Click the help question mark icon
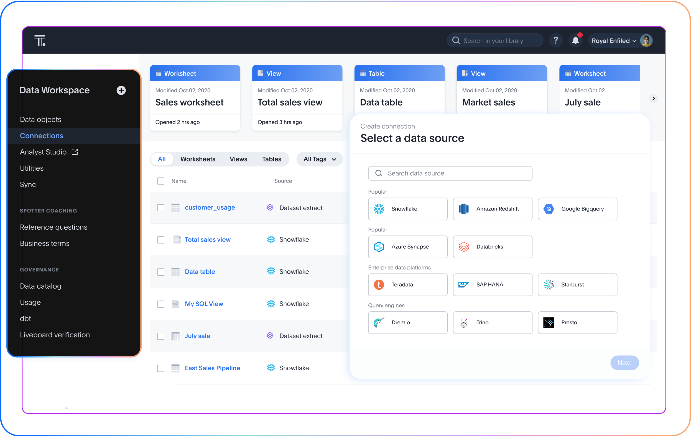Image resolution: width=691 pixels, height=436 pixels. 556,40
